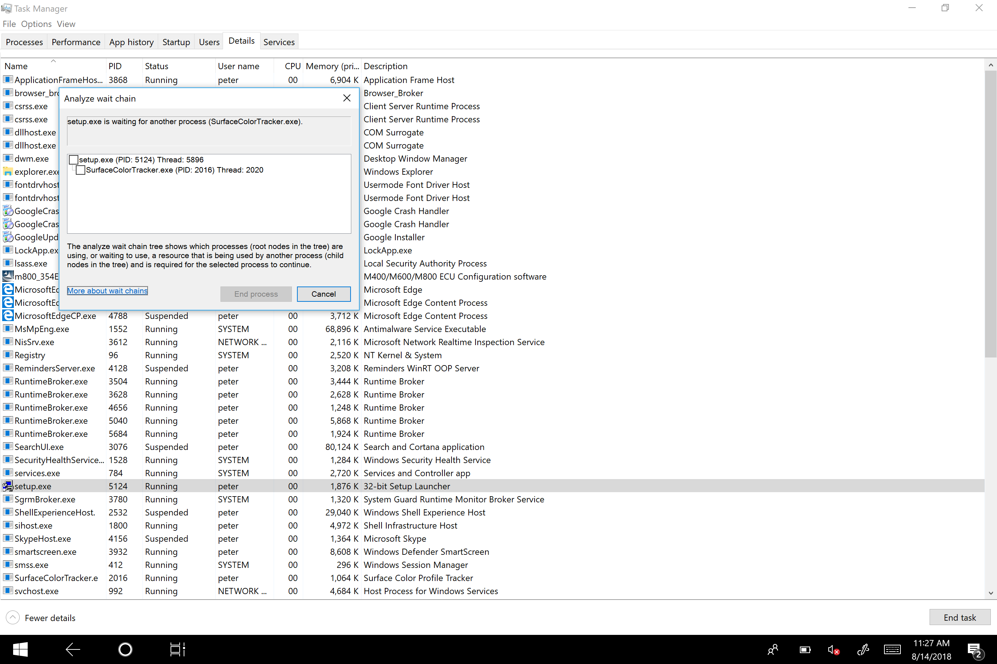The width and height of the screenshot is (997, 664).
Task: Click the scrollbar down arrow
Action: [x=990, y=593]
